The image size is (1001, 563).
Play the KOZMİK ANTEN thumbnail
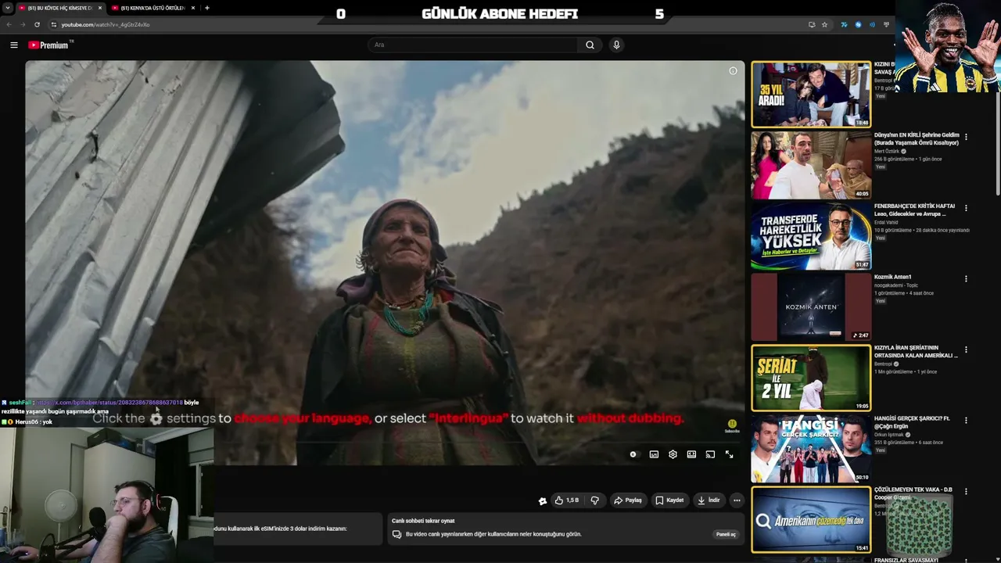click(x=811, y=307)
